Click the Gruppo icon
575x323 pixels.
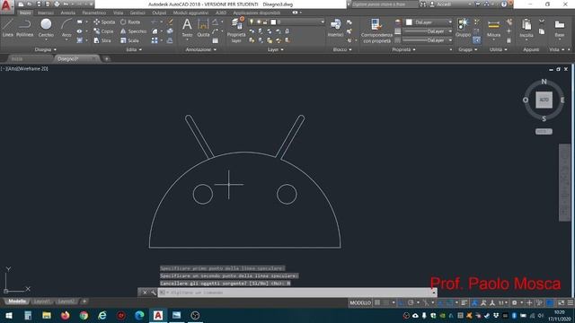pyautogui.click(x=463, y=28)
